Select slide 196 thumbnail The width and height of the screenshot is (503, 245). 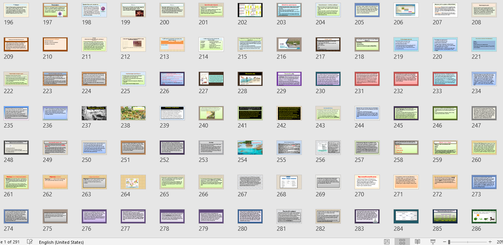[x=16, y=10]
